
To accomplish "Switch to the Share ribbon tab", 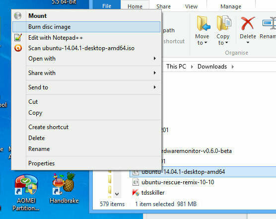I will click(163, 6).
